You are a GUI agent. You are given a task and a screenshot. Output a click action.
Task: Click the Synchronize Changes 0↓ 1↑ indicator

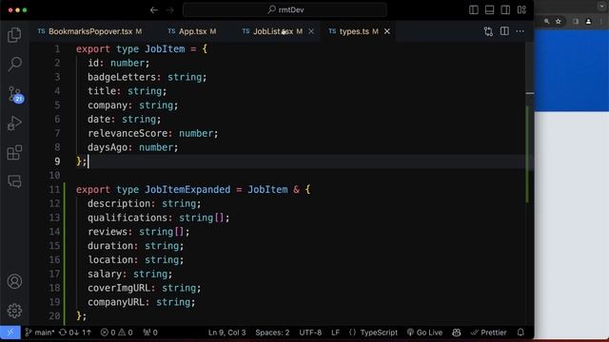point(75,332)
